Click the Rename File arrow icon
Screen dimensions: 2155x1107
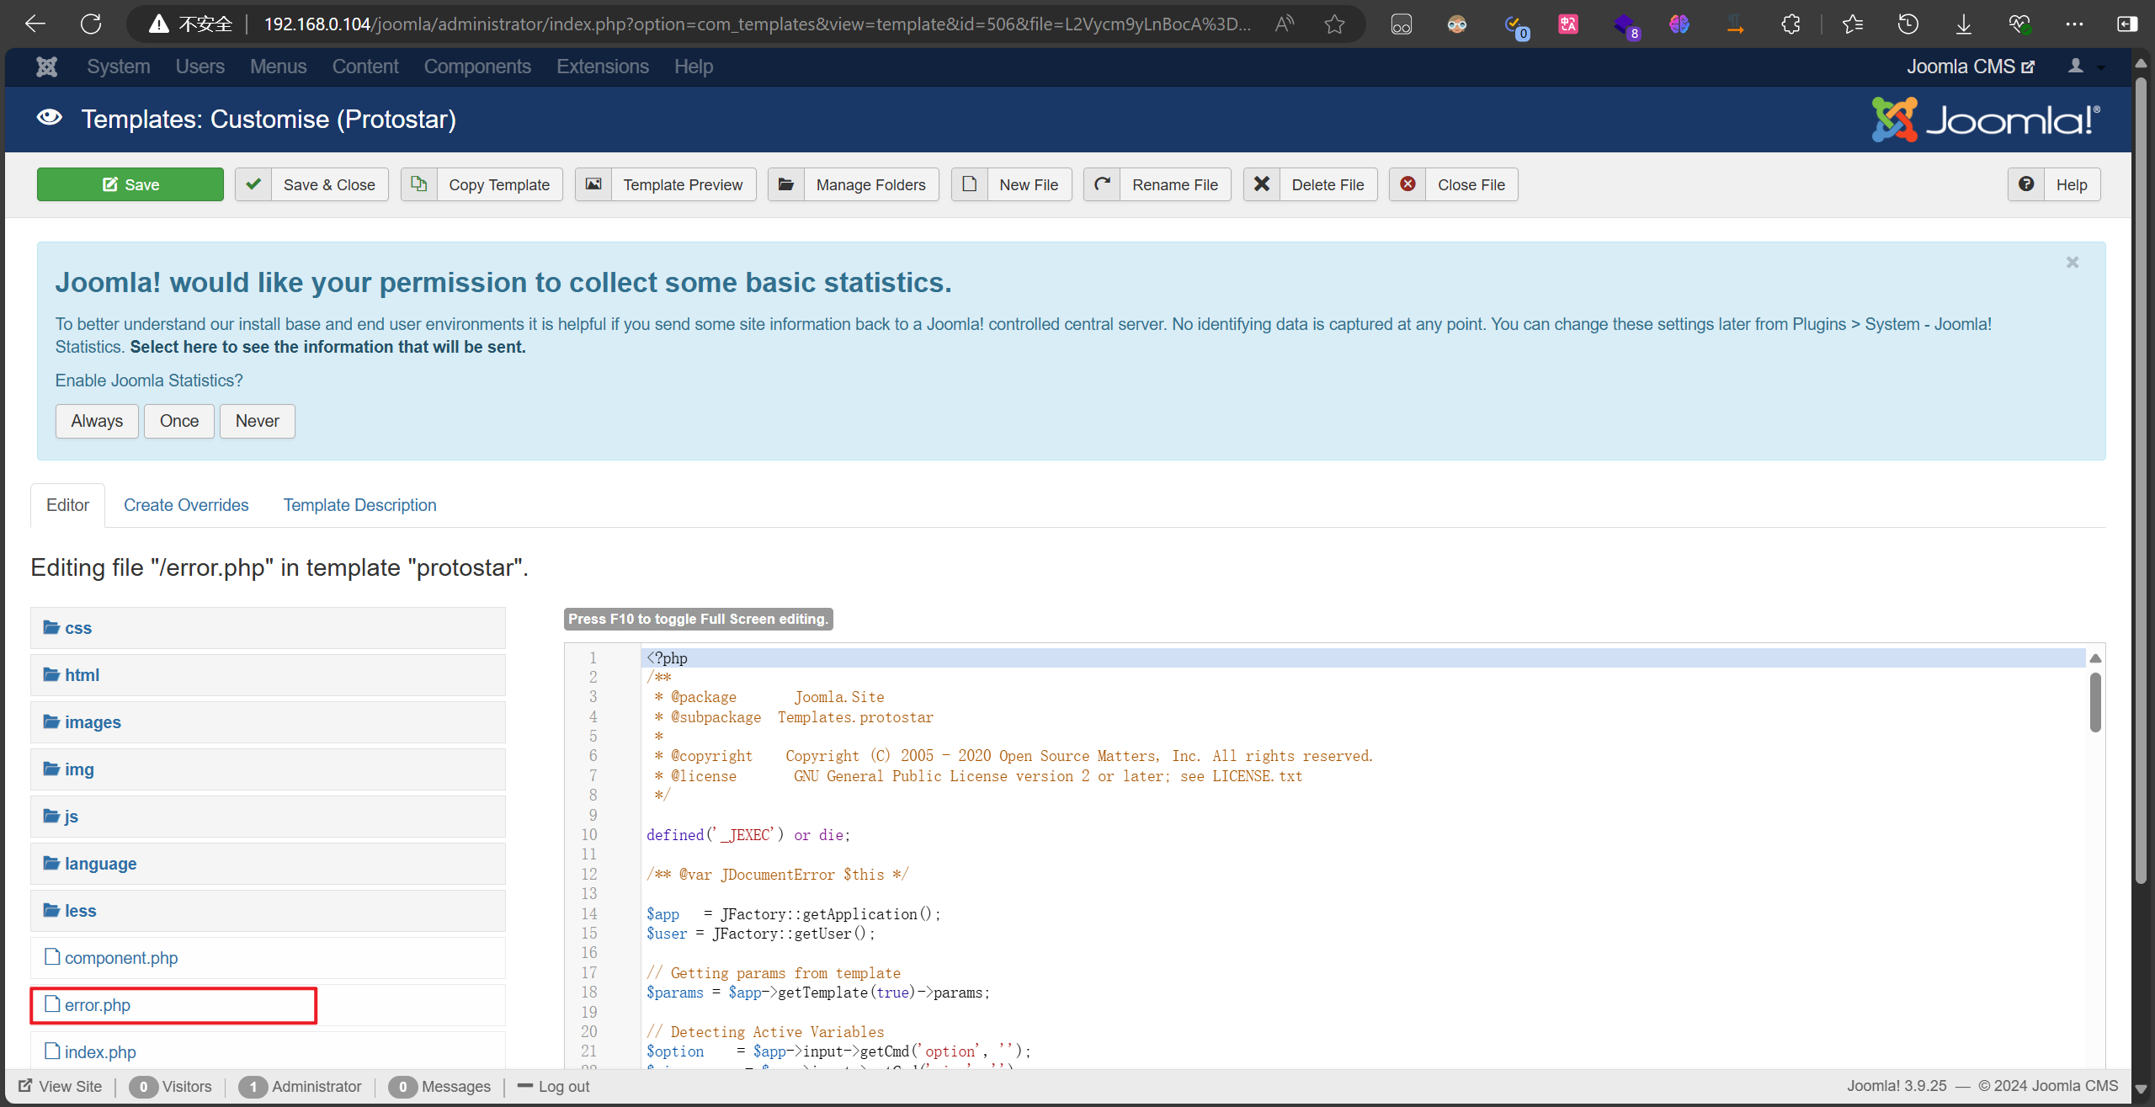coord(1102,184)
